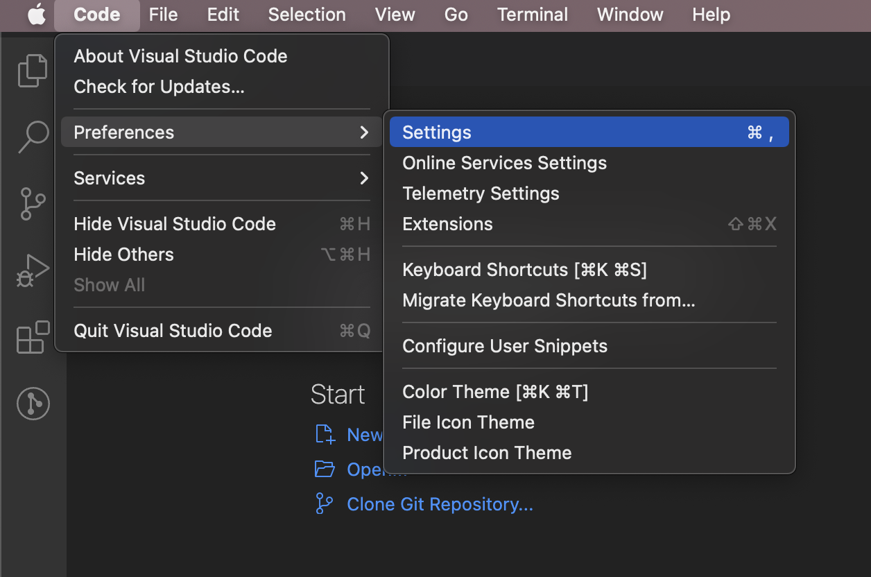Expand the Services submenu arrow
The height and width of the screenshot is (577, 871).
tap(364, 178)
